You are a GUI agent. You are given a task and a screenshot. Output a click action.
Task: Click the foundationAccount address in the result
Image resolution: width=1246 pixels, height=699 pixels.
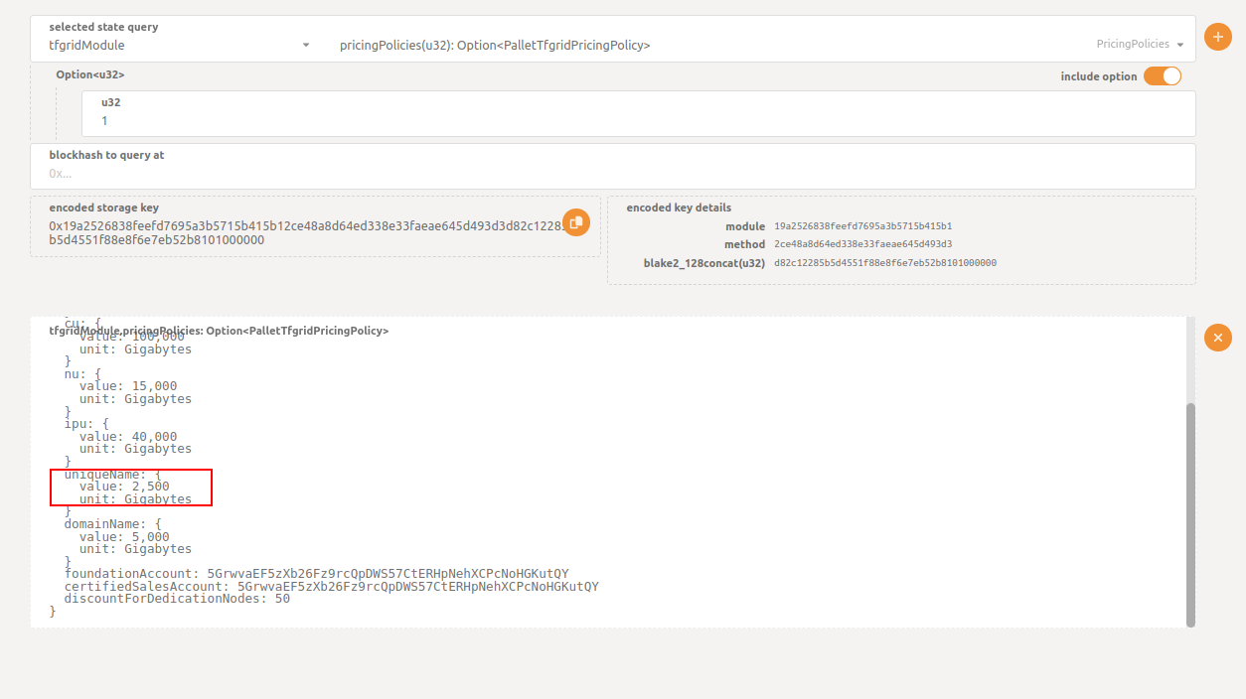387,574
